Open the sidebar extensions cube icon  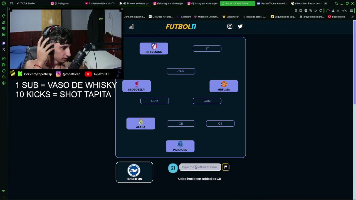[x=4, y=77]
